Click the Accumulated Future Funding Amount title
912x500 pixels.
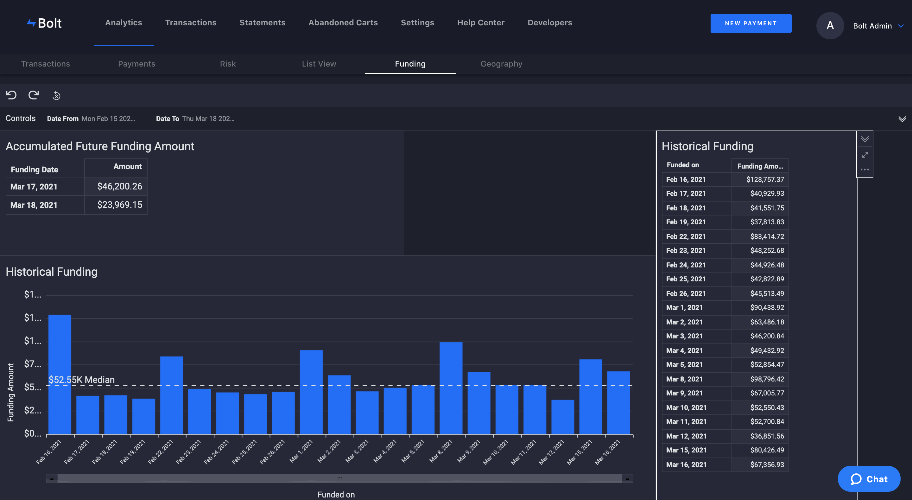[x=100, y=146]
